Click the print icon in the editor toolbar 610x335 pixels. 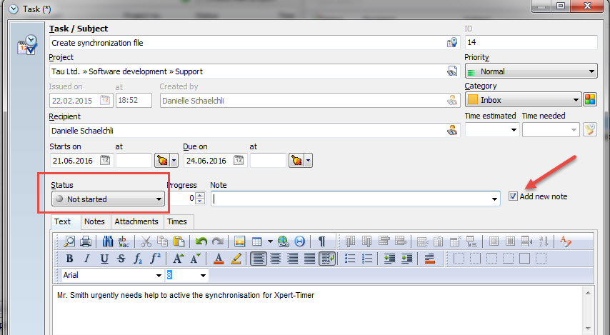[86, 241]
